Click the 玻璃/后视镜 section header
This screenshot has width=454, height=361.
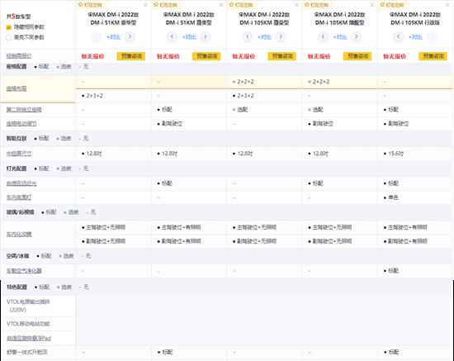[21, 212]
